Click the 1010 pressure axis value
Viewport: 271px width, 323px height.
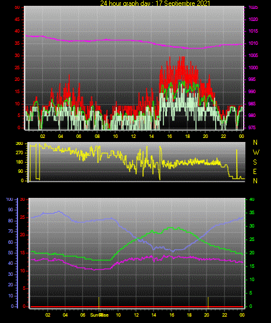(x=254, y=44)
